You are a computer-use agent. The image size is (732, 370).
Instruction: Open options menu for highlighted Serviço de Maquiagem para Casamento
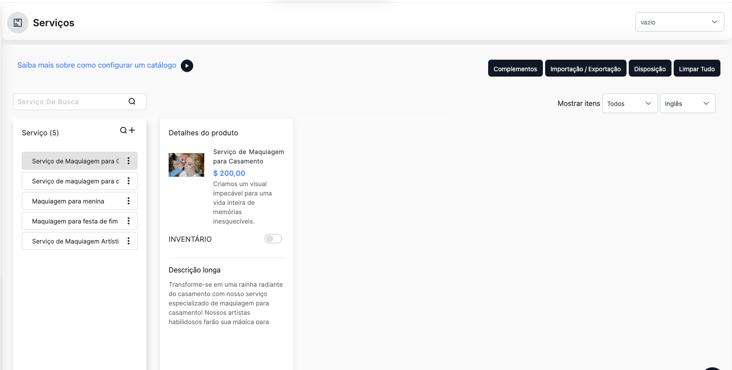click(x=129, y=161)
